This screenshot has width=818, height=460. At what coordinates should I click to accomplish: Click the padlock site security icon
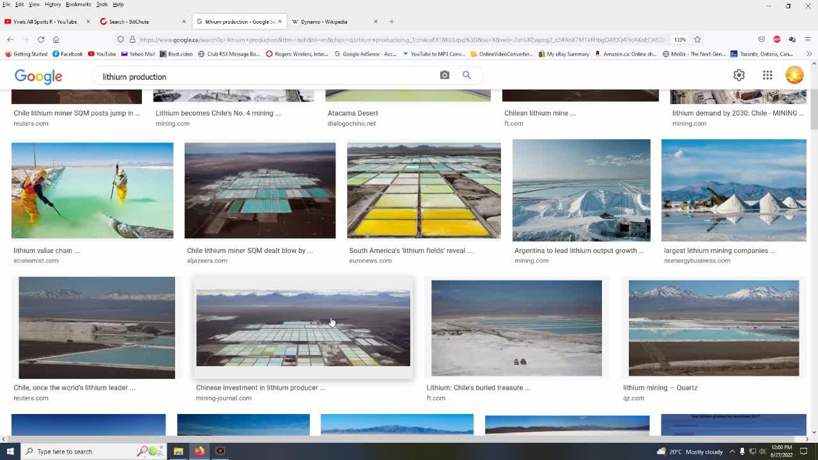pos(132,40)
